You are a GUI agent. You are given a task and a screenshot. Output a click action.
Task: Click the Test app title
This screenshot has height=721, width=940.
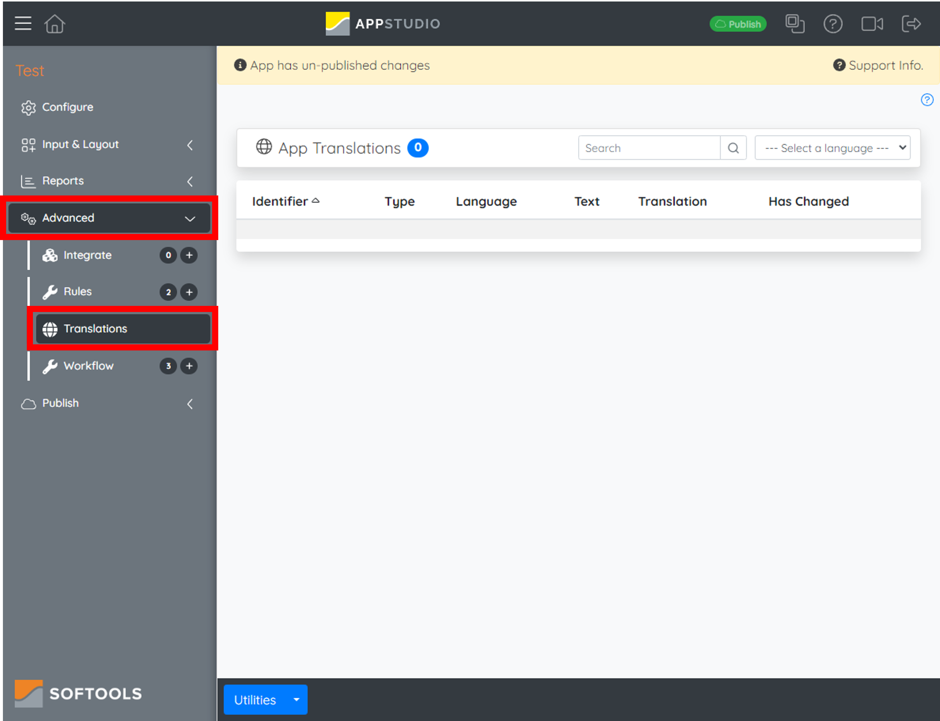pos(30,70)
